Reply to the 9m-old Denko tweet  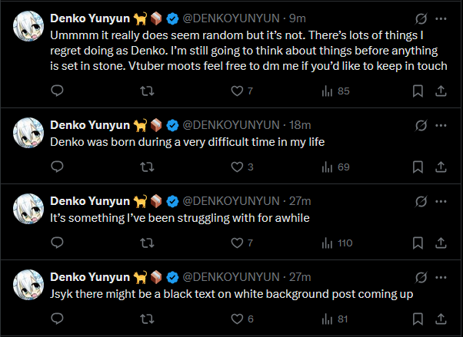click(57, 91)
